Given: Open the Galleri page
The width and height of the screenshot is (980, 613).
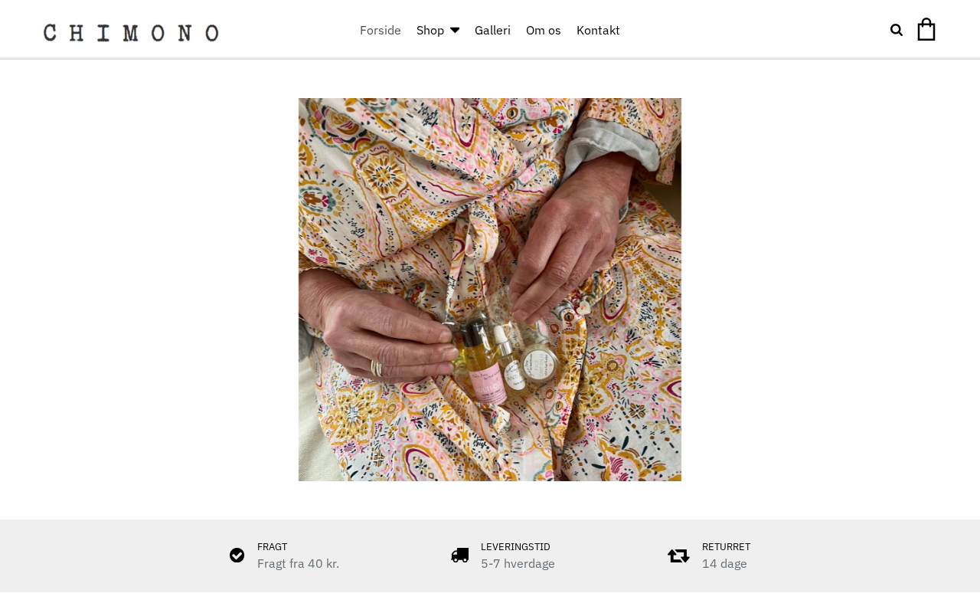Looking at the screenshot, I should pyautogui.click(x=492, y=30).
